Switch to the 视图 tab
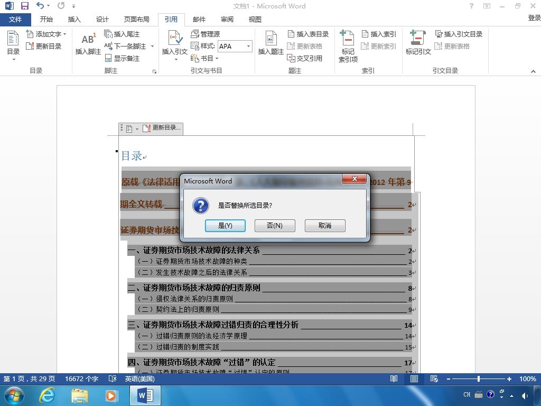The height and width of the screenshot is (406, 541). [x=255, y=20]
